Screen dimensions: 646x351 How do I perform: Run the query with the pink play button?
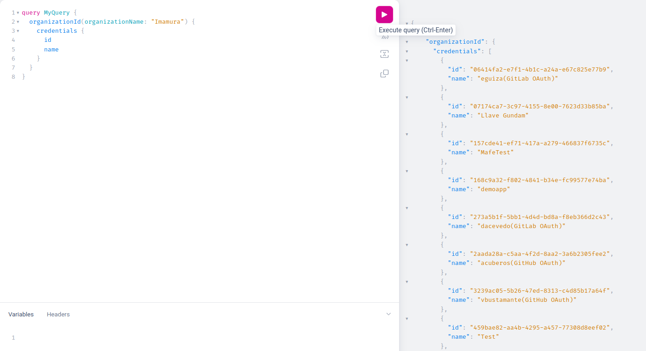[x=385, y=15]
